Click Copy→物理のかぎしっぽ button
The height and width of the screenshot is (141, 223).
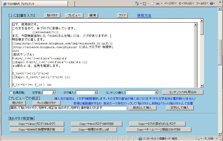coord(94,130)
